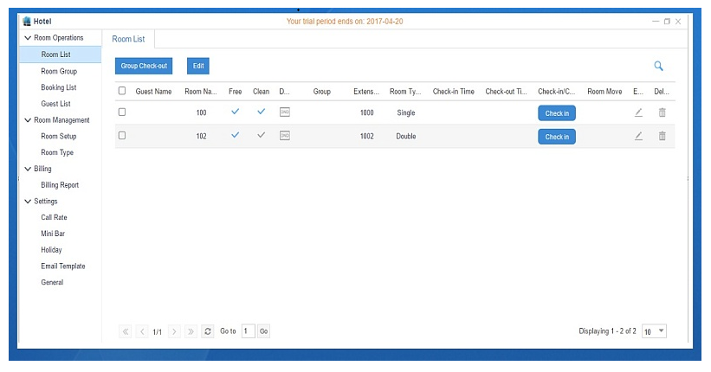Select the checkbox for room 100
This screenshot has height=372, width=711.
[122, 112]
